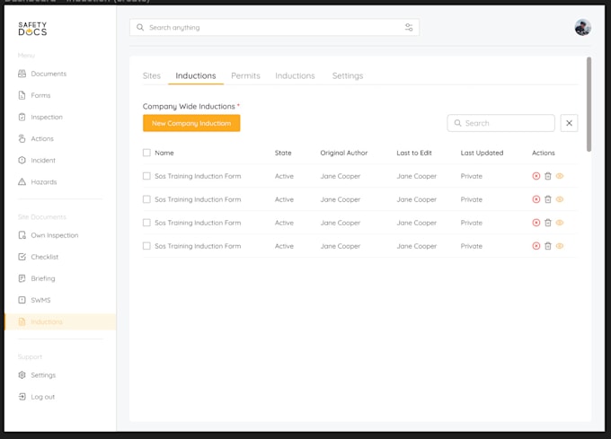Sort by the State column header
611x439 pixels.
283,153
